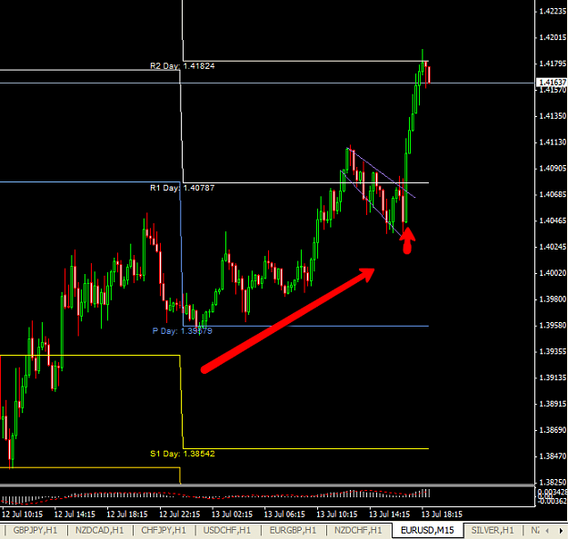Click the S1 Day: 1.38542 pivot label
Image resolution: width=568 pixels, height=539 pixels.
coord(182,454)
